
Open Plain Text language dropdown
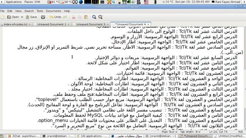(170, 132)
